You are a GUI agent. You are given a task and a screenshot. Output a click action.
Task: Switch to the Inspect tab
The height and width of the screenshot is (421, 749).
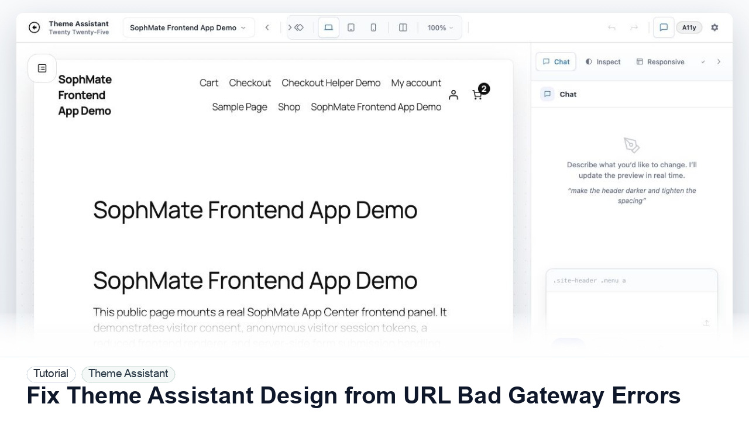click(x=603, y=61)
